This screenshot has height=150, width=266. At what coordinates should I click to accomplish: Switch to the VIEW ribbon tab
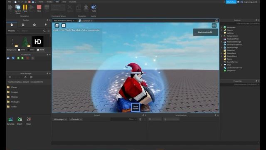(x=64, y=2)
